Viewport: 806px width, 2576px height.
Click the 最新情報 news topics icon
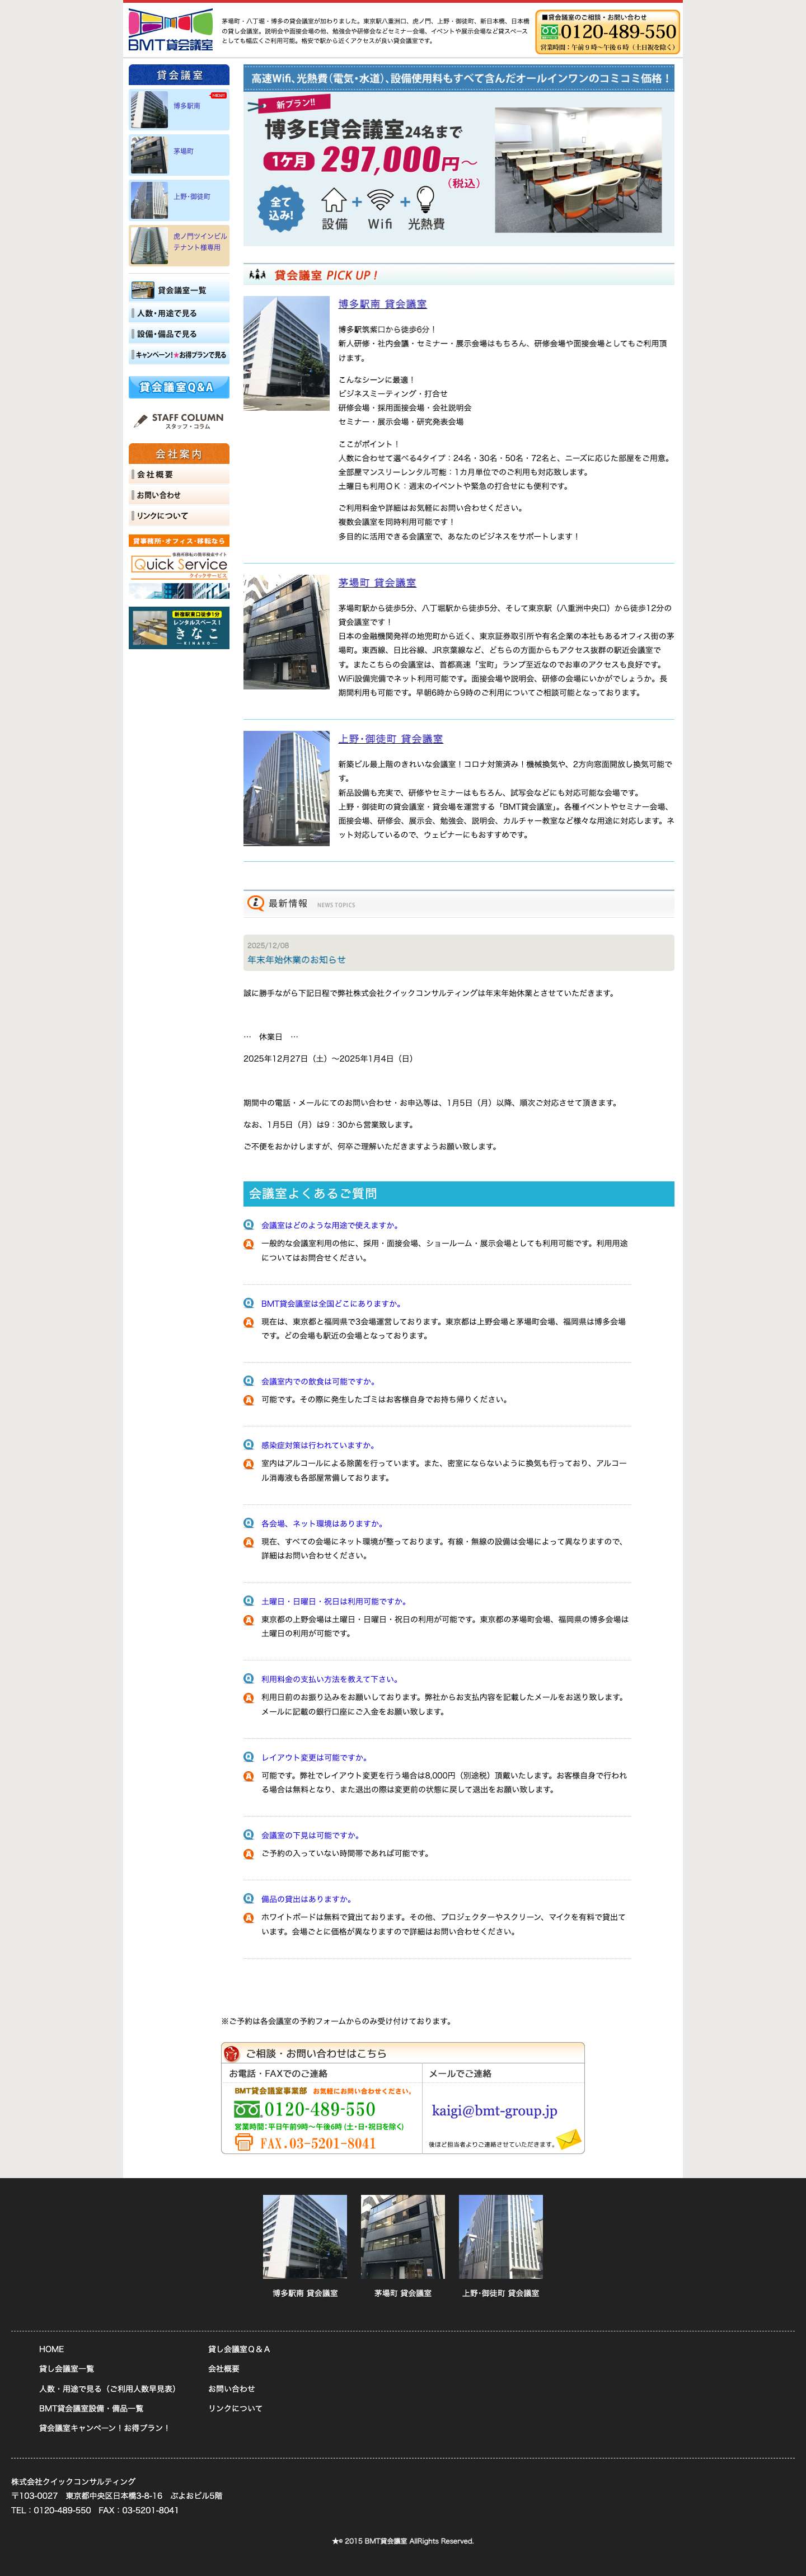coord(256,903)
